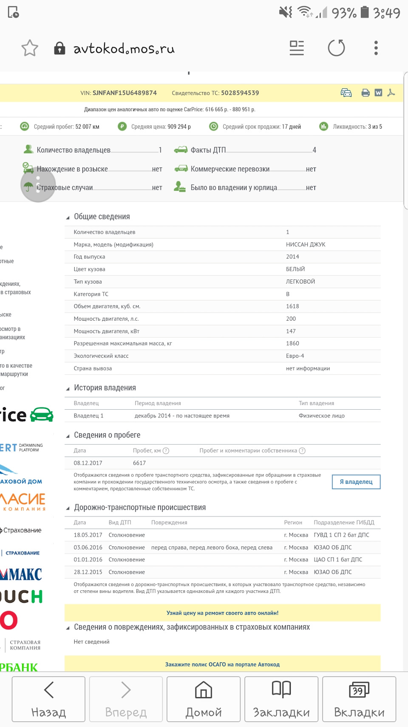Screen dimensions: 408x727
Task: Tap the accident facts car icon
Action: (181, 149)
